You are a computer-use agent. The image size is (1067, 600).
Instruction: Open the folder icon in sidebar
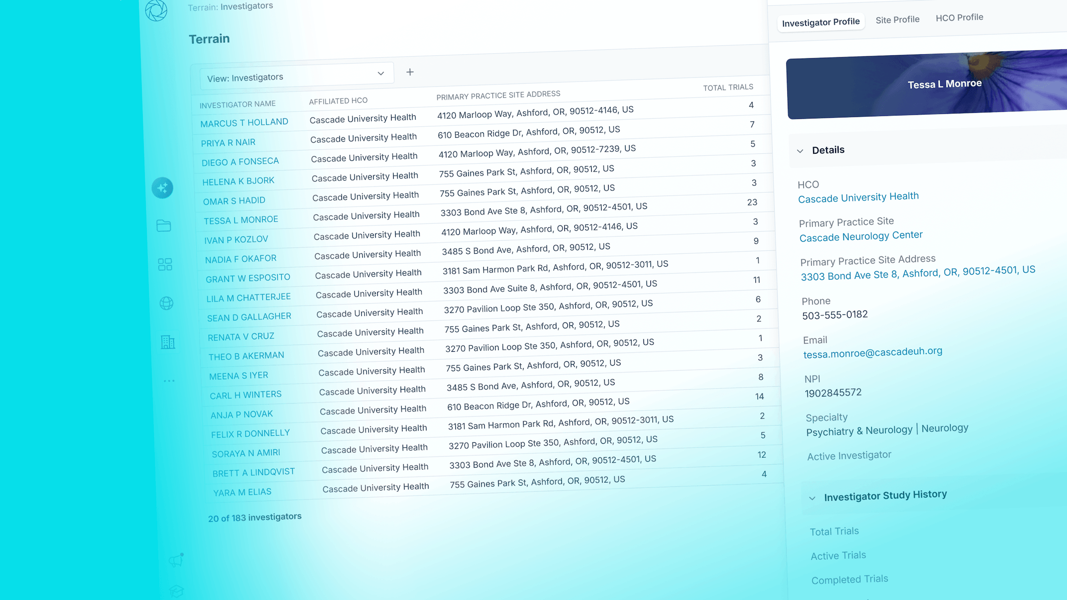[x=164, y=226]
